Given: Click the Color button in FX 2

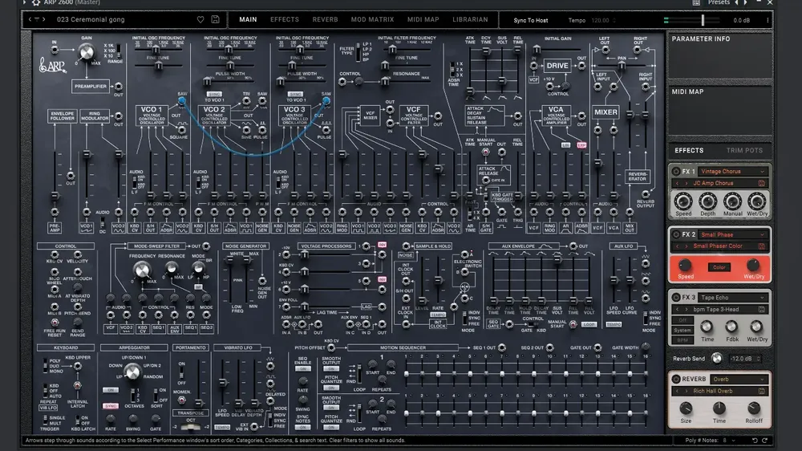Looking at the screenshot, I should click(719, 267).
